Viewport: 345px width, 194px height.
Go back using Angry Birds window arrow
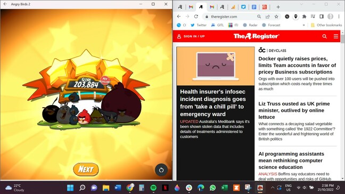coord(5,4)
